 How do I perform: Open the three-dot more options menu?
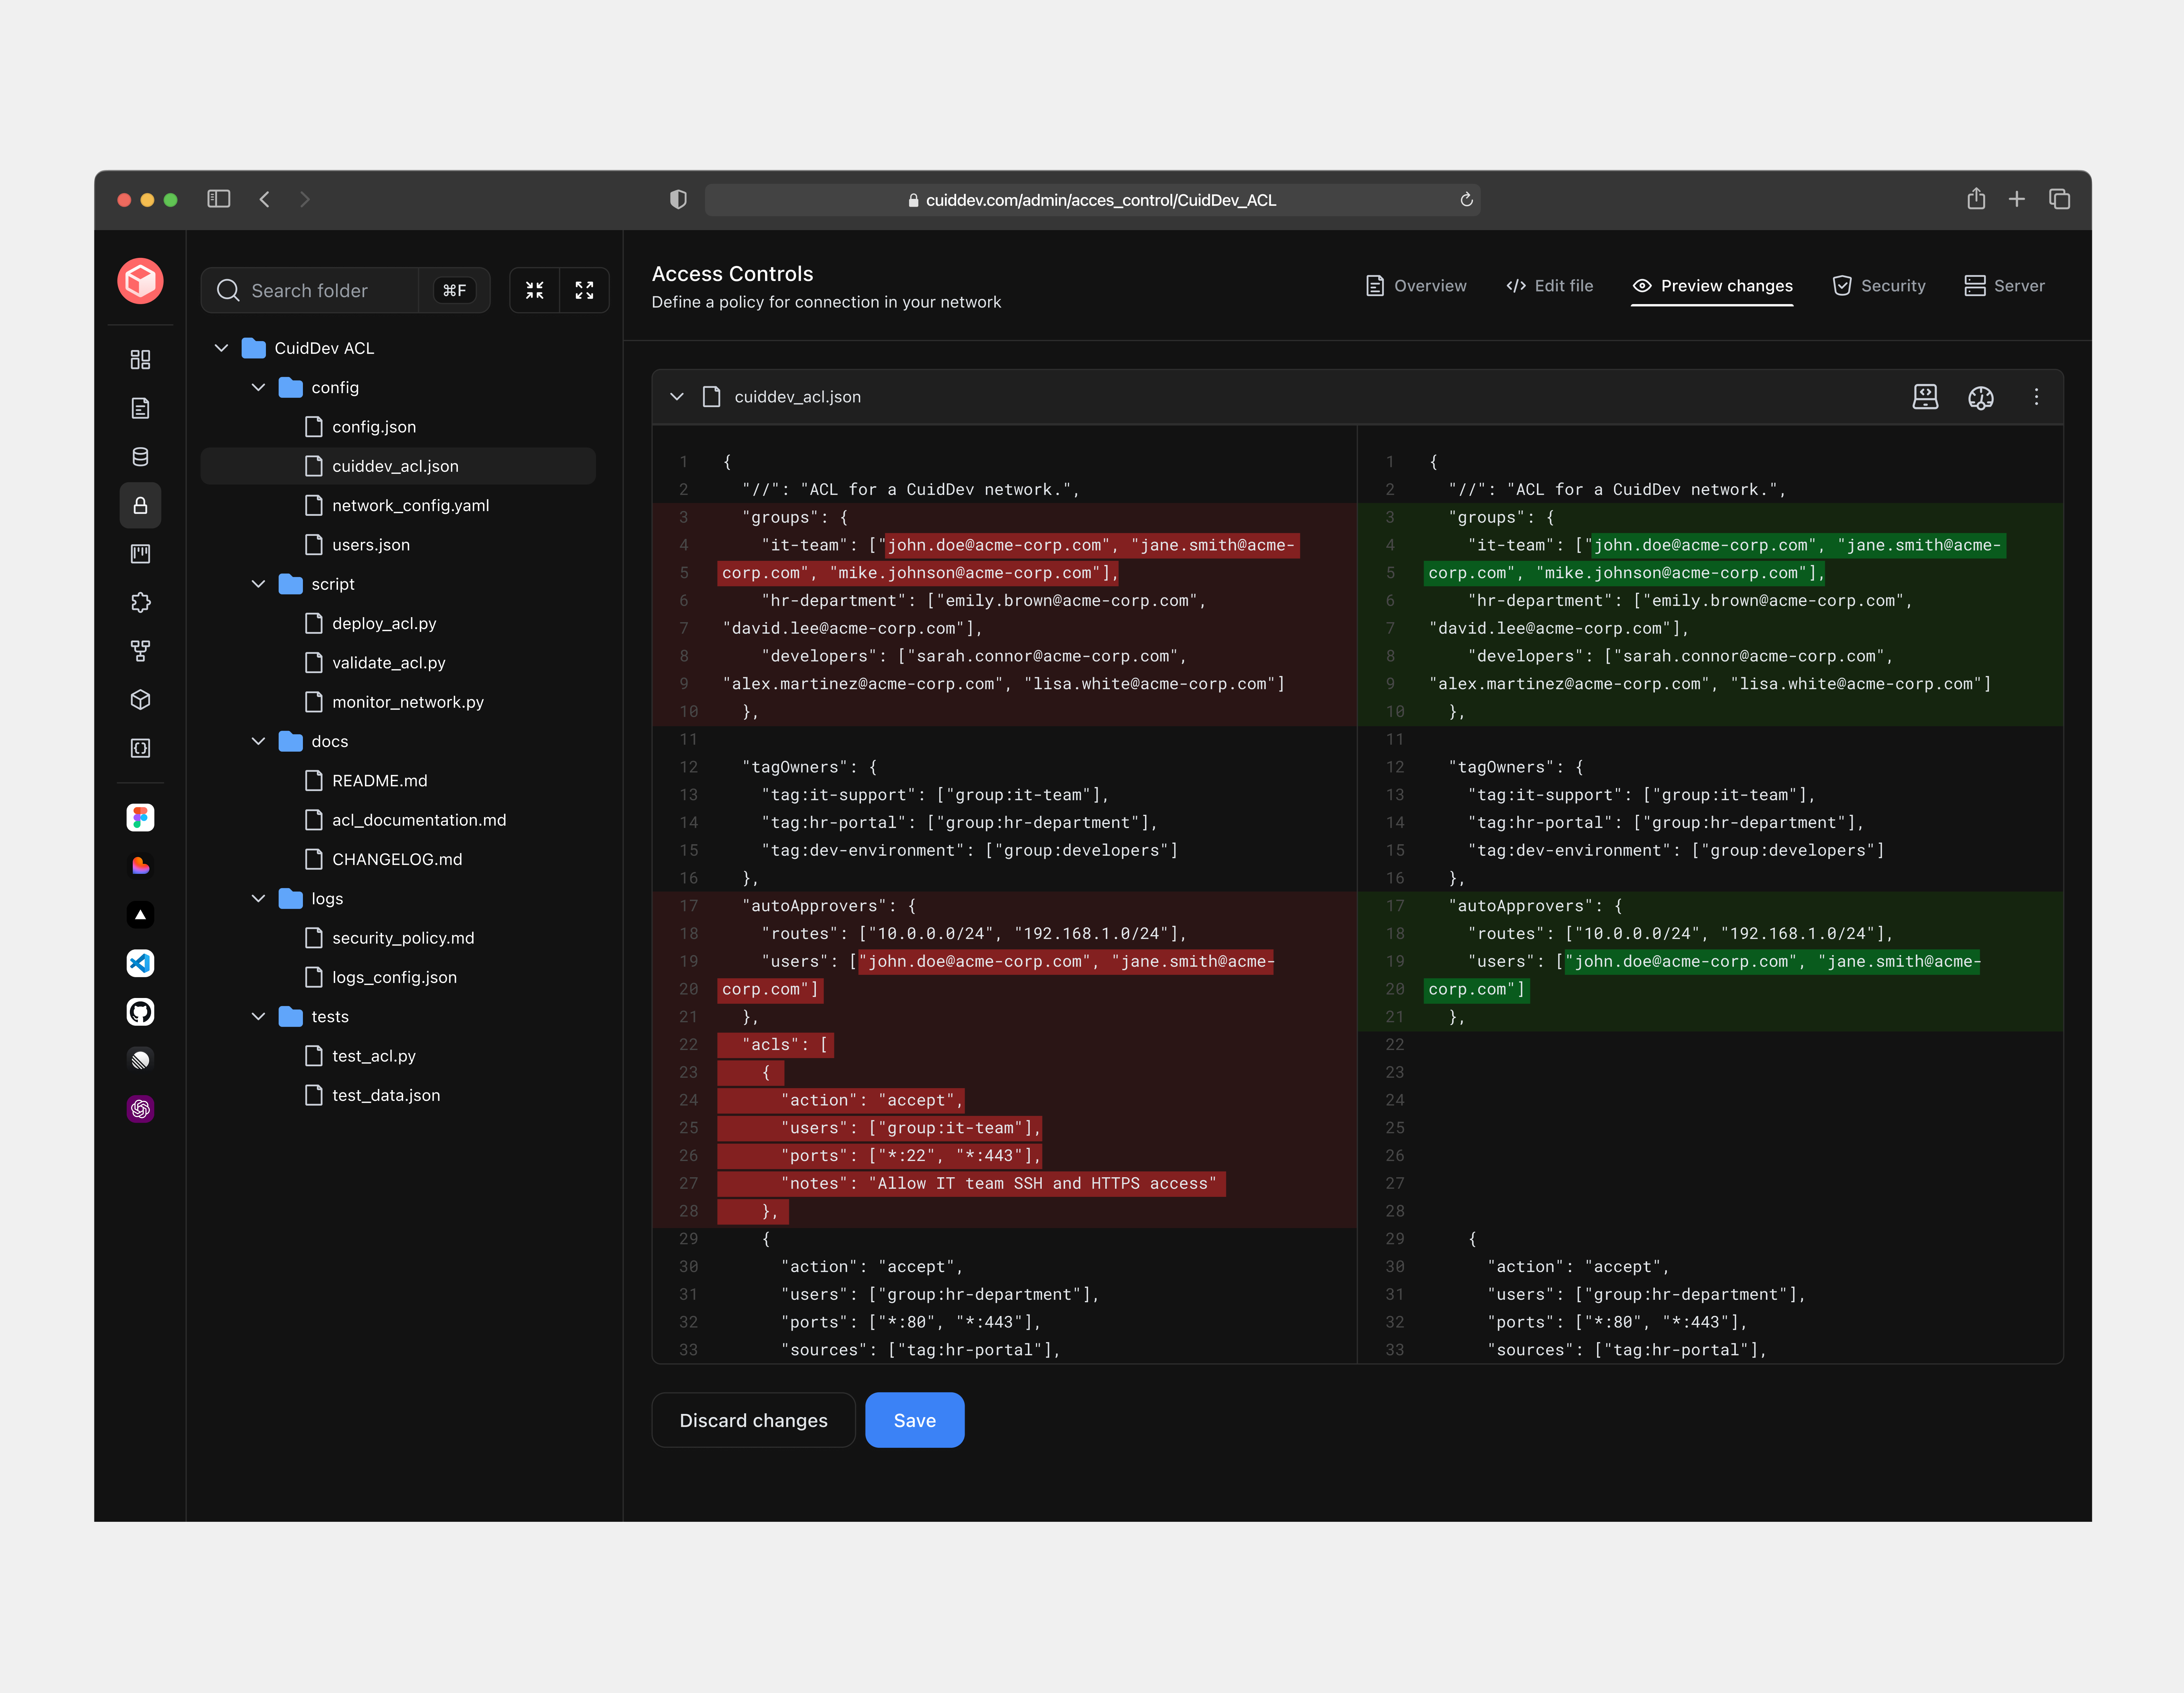[2036, 397]
